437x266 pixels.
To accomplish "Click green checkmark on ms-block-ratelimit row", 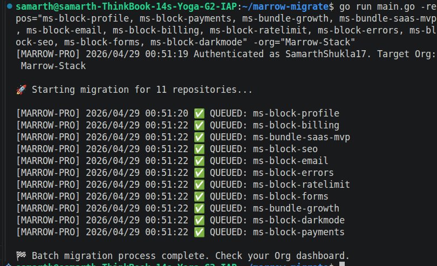I will tap(199, 185).
